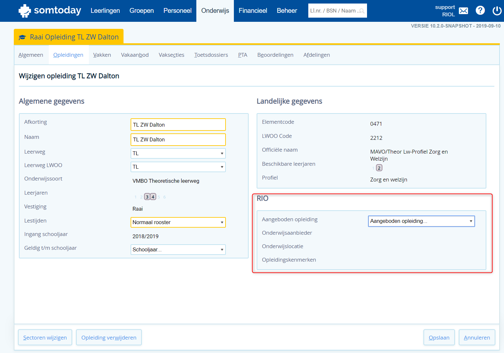Click the somtoday puzzle logo icon
Image resolution: width=504 pixels, height=353 pixels.
coord(25,11)
